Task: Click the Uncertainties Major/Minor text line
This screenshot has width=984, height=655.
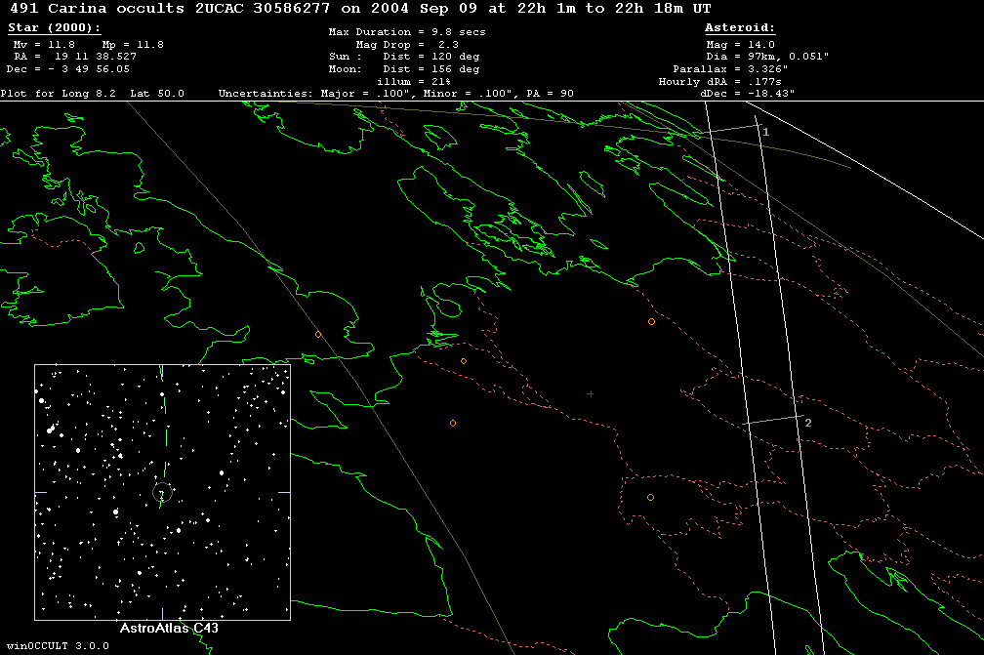Action: point(395,94)
